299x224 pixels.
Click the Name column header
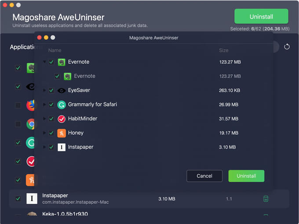click(55, 51)
